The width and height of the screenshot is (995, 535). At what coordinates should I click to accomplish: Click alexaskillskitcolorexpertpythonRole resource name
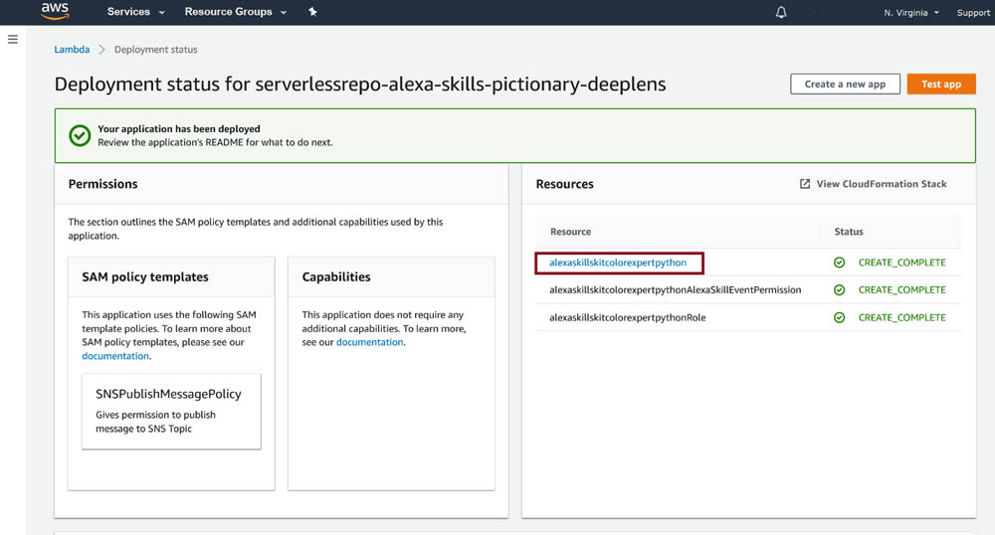[x=627, y=317]
